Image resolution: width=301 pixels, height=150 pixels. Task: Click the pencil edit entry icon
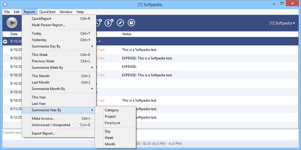coord(120,23)
